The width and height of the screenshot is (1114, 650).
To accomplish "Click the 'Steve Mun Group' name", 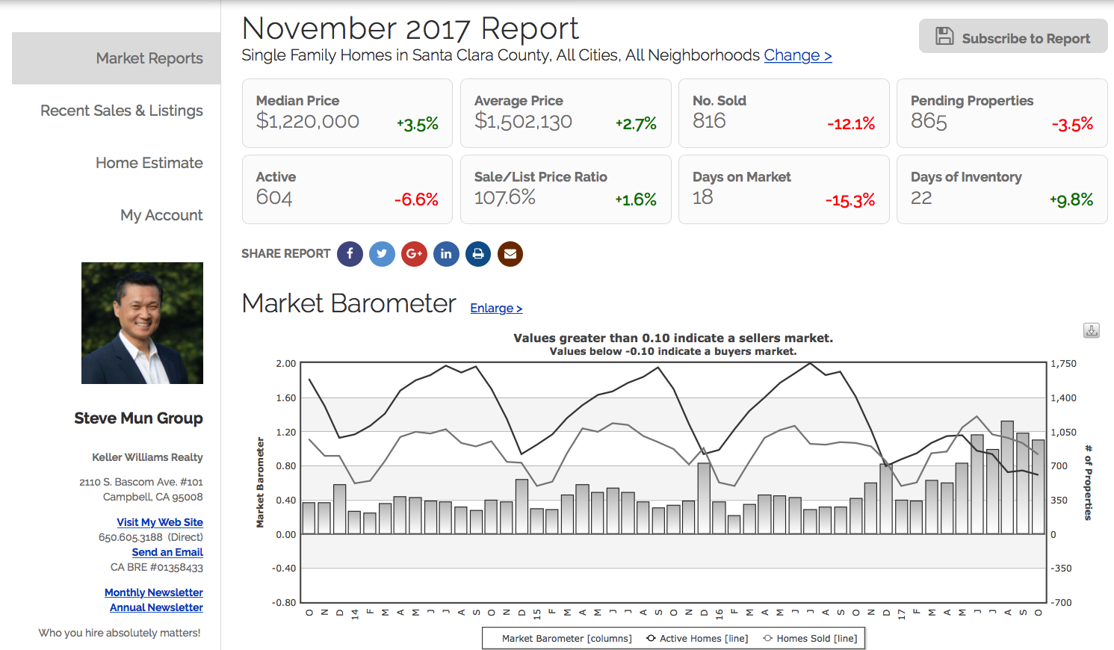I will [138, 418].
